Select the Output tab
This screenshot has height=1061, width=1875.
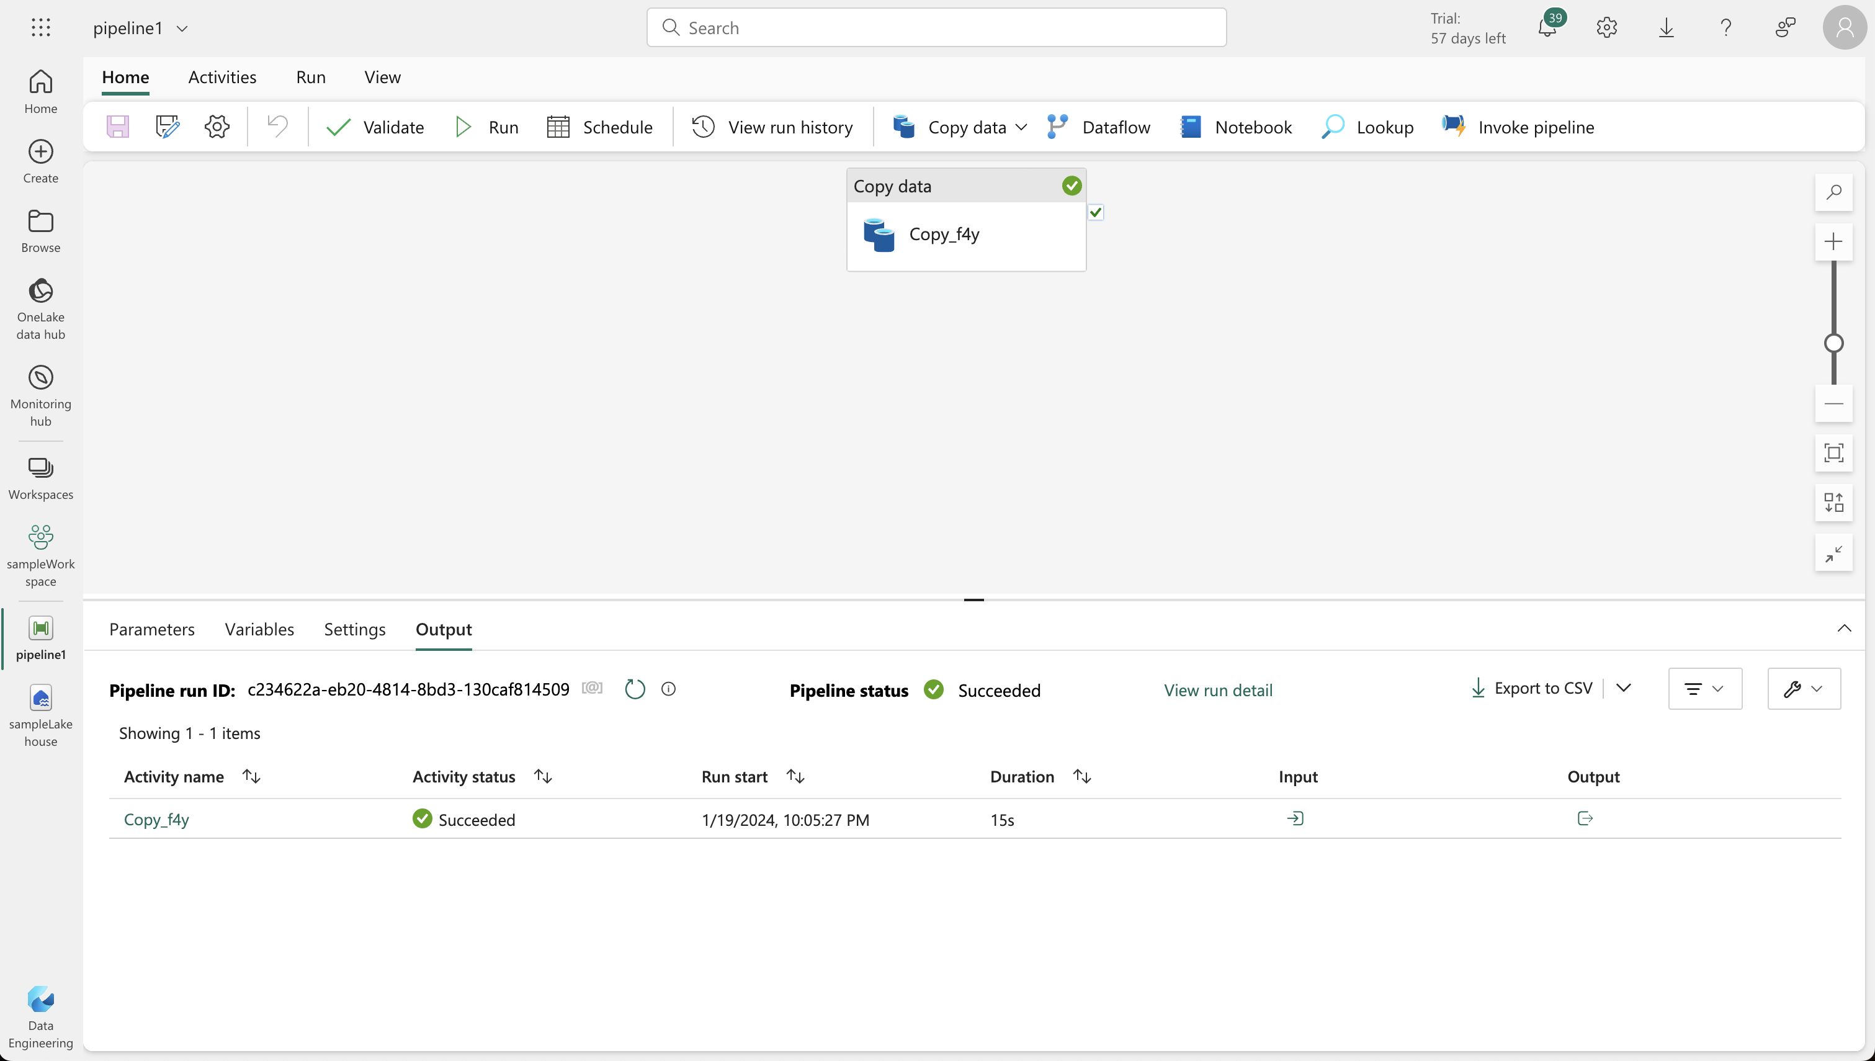[x=444, y=630]
